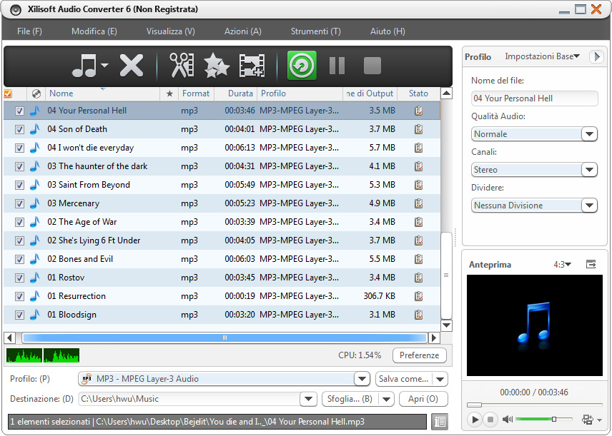This screenshot has height=436, width=612.
Task: Open the 4:3 aspect ratio dropdown
Action: click(563, 265)
